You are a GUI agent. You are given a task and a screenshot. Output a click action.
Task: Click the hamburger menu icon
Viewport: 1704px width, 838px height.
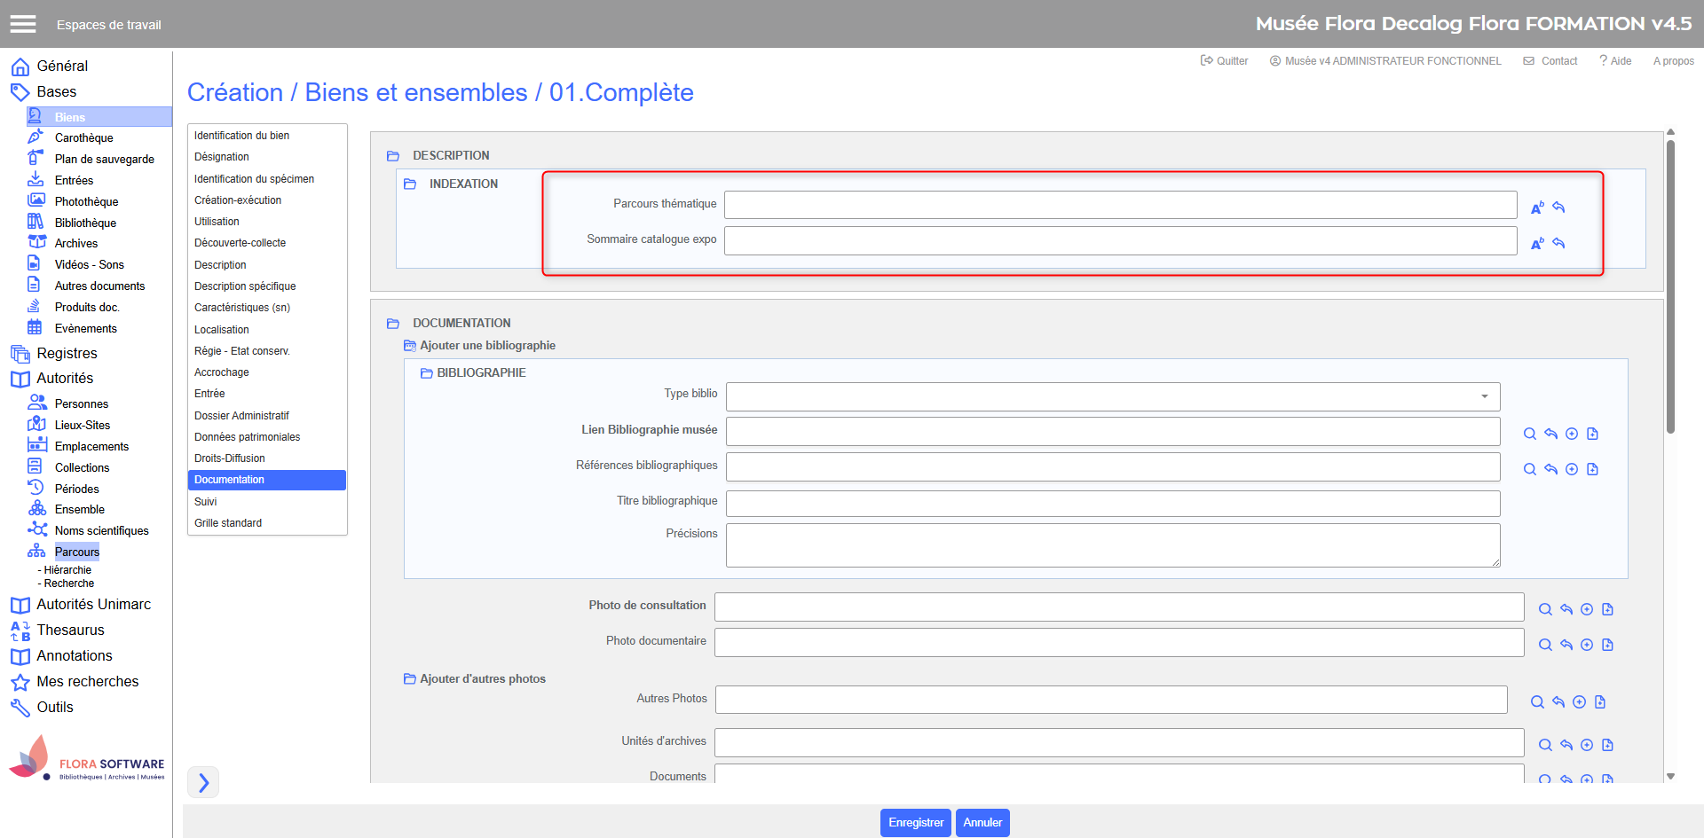click(23, 24)
